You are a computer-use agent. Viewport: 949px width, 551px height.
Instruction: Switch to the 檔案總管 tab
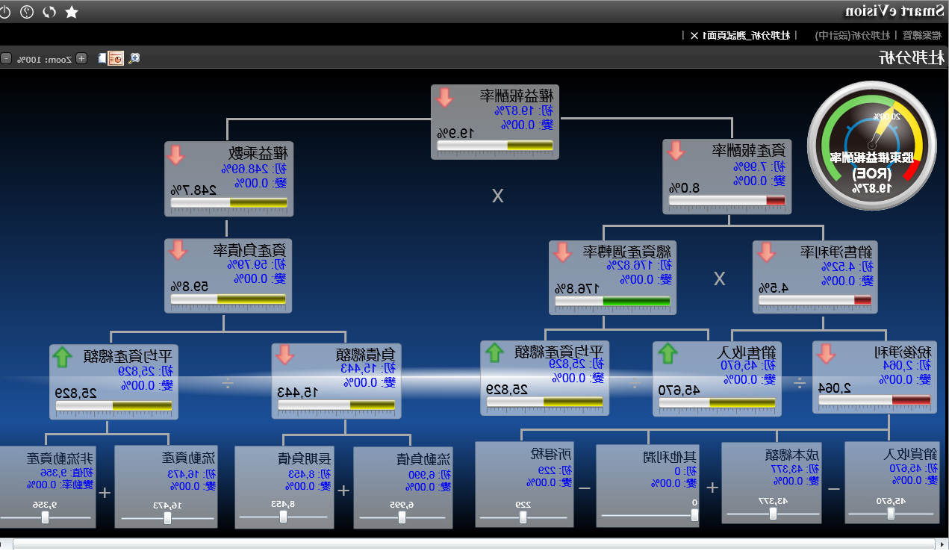[x=921, y=35]
